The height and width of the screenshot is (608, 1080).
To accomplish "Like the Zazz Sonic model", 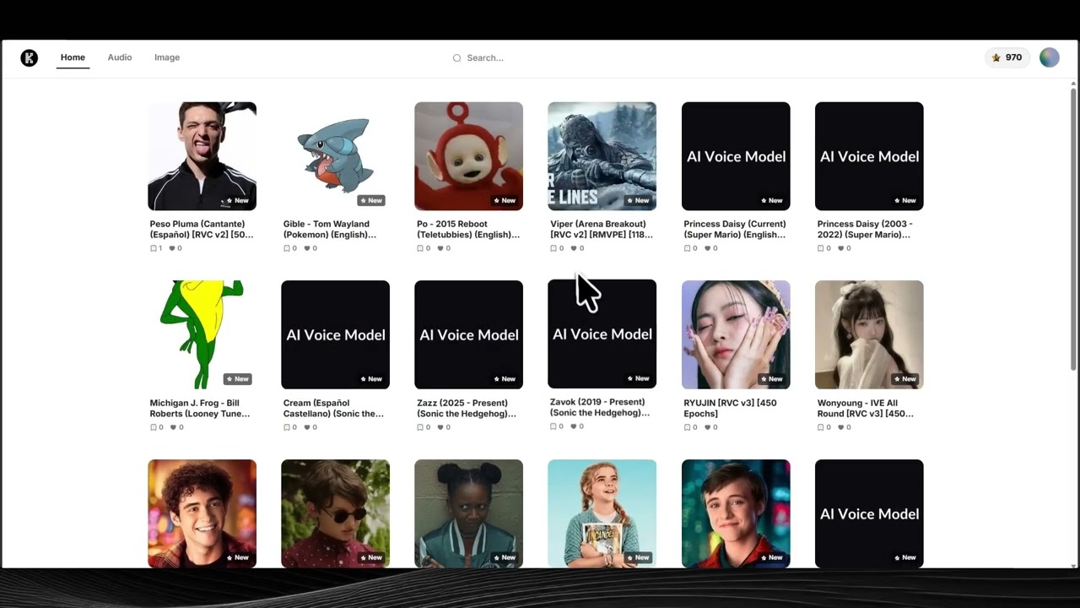I will [440, 427].
